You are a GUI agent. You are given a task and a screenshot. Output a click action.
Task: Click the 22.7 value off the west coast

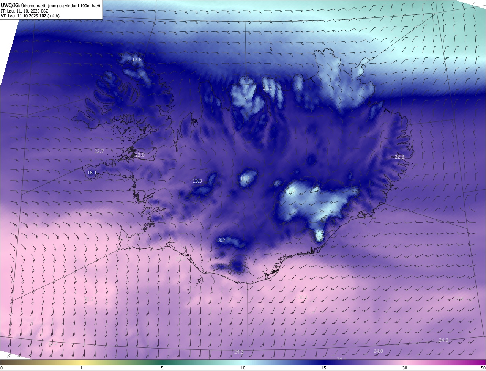pyautogui.click(x=99, y=151)
